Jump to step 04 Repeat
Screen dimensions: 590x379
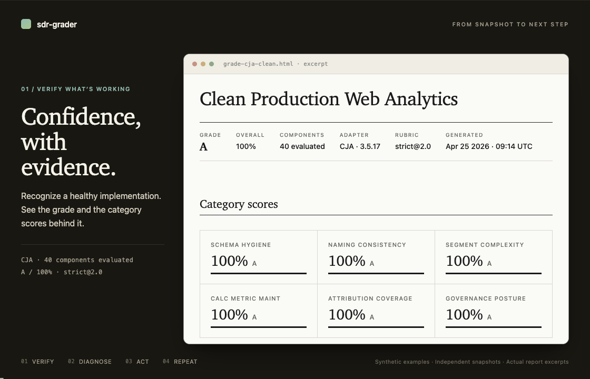click(180, 362)
